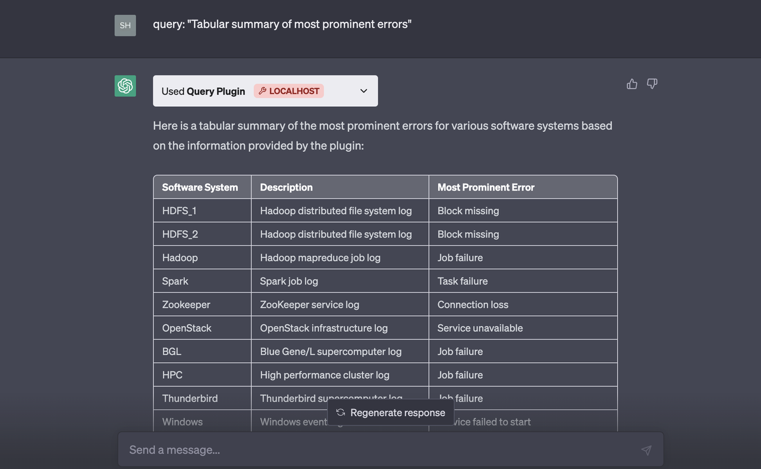
Task: Click the thumbs down icon
Action: (652, 84)
